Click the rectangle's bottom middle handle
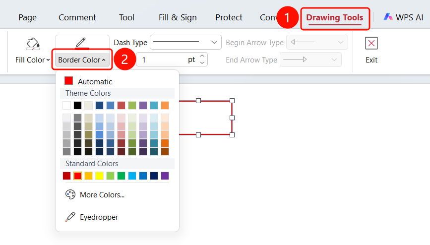 (198, 135)
